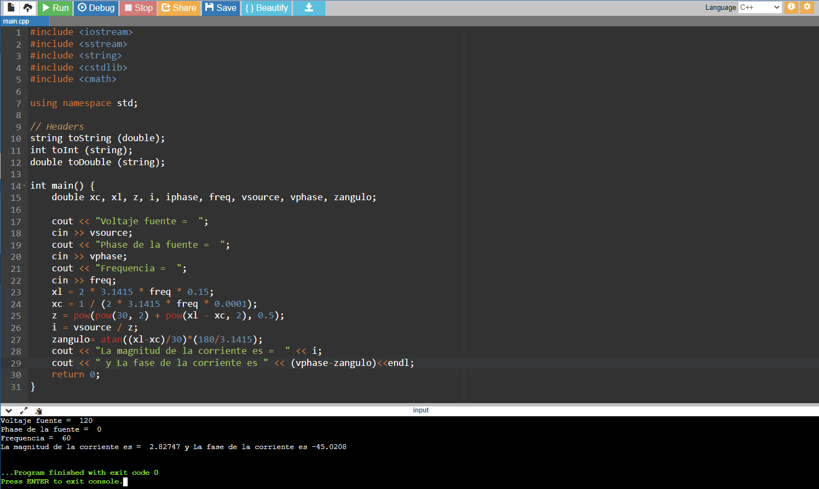The image size is (819, 489).
Task: Beautify the source code
Action: click(267, 8)
